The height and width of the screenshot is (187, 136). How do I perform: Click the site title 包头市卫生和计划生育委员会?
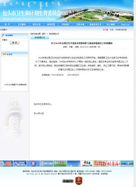point(32,13)
